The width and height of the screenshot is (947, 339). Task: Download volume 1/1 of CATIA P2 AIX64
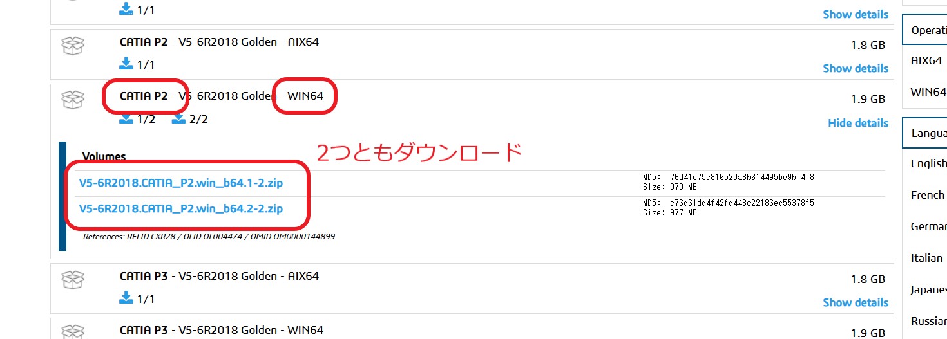[126, 64]
